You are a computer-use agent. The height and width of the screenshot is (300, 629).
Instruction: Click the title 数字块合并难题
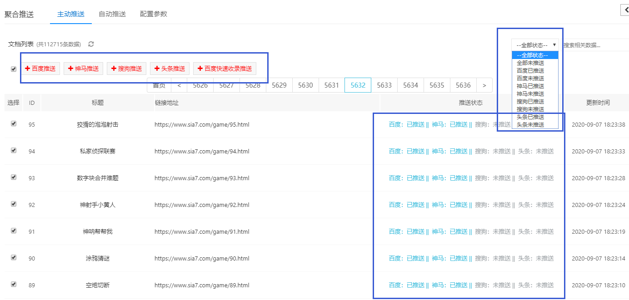pos(98,178)
